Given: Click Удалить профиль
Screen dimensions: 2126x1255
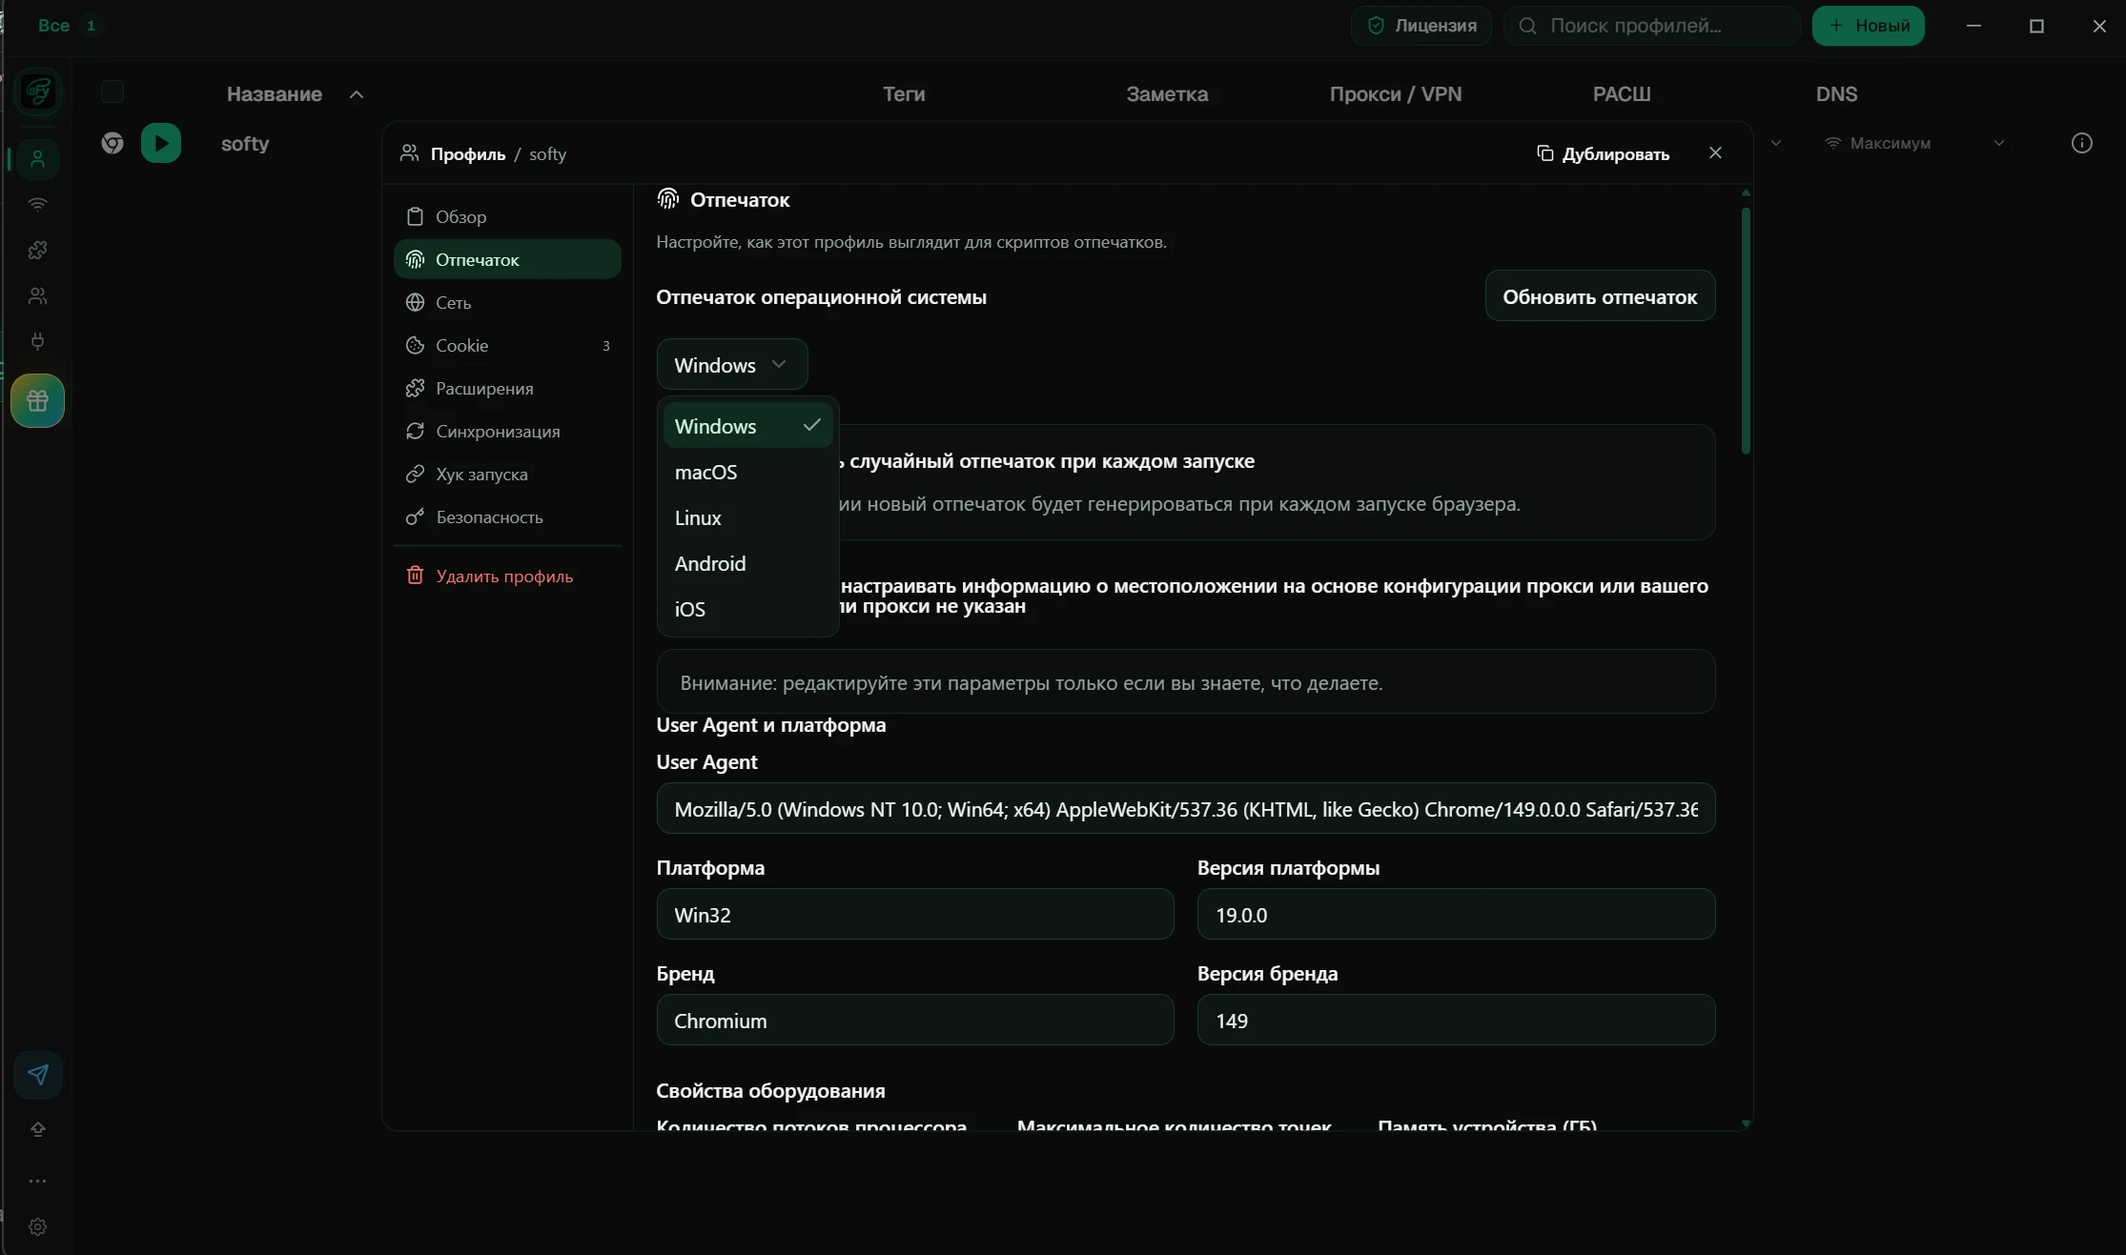Looking at the screenshot, I should pyautogui.click(x=507, y=576).
